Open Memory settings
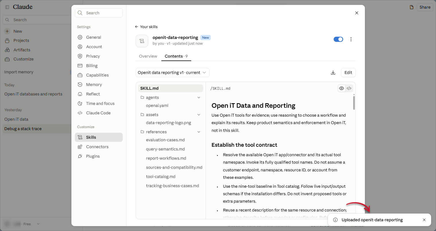 [x=99, y=85]
